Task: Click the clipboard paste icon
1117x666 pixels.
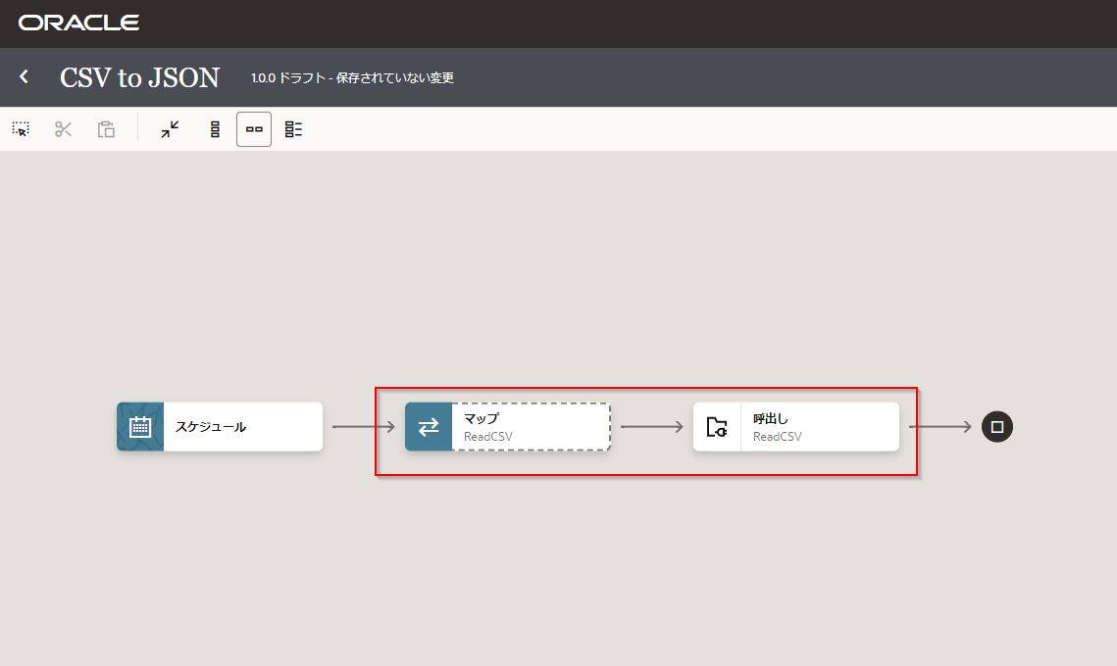Action: (106, 129)
